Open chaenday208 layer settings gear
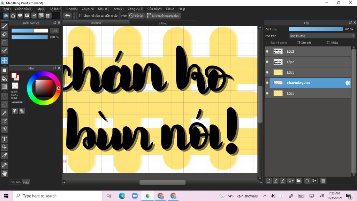Screen dimensions: 357x201 tap(348, 83)
